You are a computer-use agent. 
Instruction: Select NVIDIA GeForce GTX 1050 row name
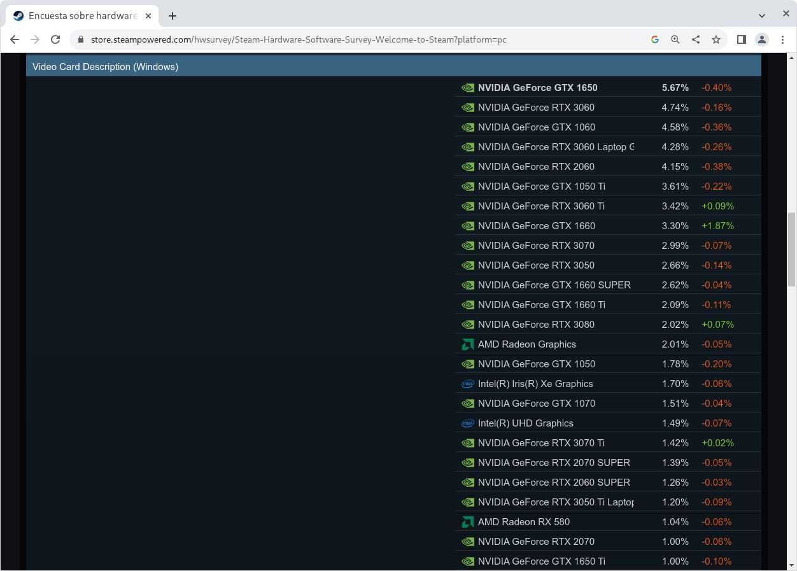537,364
